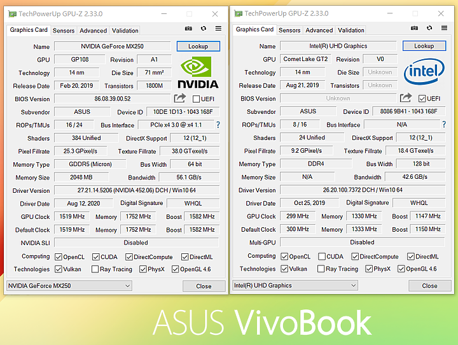Switch to the Sensors tab in the NVIDIA window

click(64, 31)
